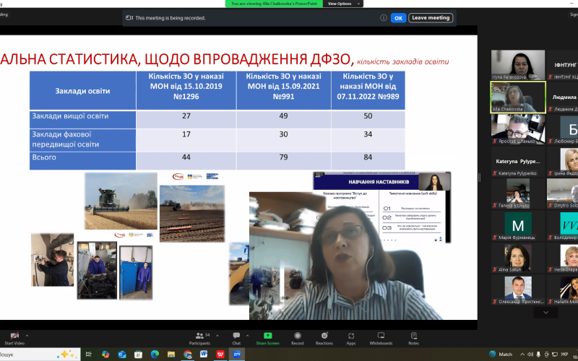This screenshot has height=361, width=578.
Task: Open the Notes tool
Action: 413,339
